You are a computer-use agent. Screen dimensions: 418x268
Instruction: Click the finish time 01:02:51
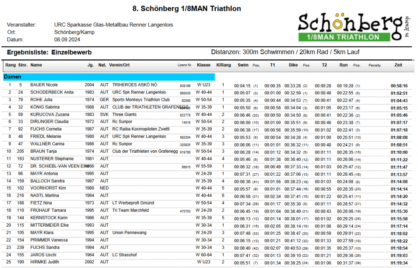coord(399,93)
